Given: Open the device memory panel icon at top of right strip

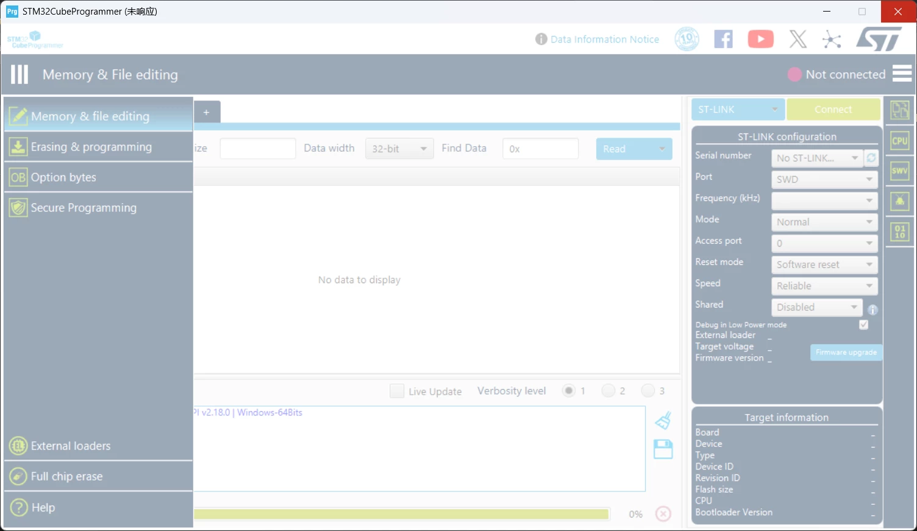Looking at the screenshot, I should click(x=900, y=110).
